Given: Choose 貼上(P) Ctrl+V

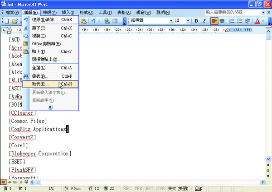Looking at the screenshot, I should [50, 52].
